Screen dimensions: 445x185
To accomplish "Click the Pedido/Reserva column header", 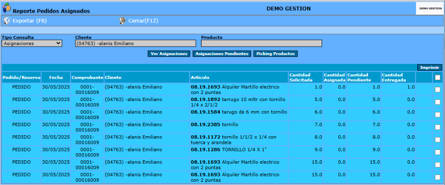I will pos(21,77).
